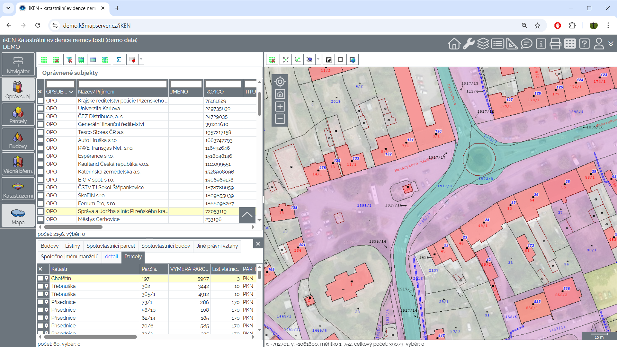Select the measuring ruler tool

(x=512, y=44)
